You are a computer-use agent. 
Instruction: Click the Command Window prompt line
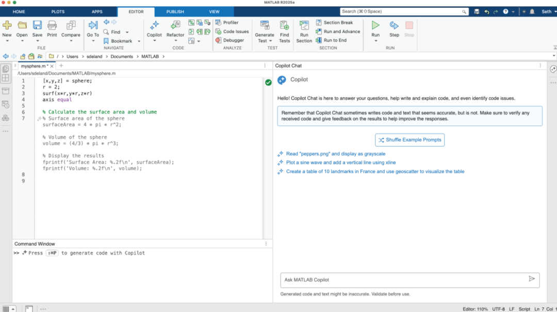click(142, 253)
